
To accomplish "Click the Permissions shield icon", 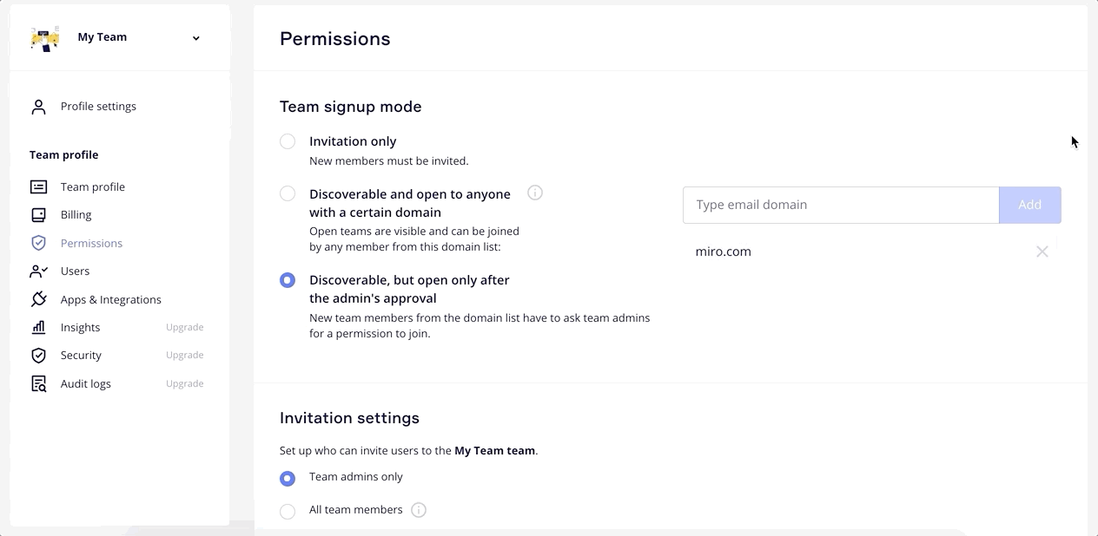I will coord(38,244).
